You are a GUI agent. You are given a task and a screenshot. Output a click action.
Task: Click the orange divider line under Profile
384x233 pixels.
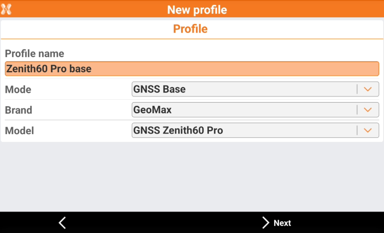coord(192,39)
